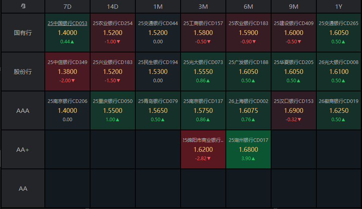Click the logo icon in the header corner
Viewport: 362px width, 209px height.
[23, 6]
